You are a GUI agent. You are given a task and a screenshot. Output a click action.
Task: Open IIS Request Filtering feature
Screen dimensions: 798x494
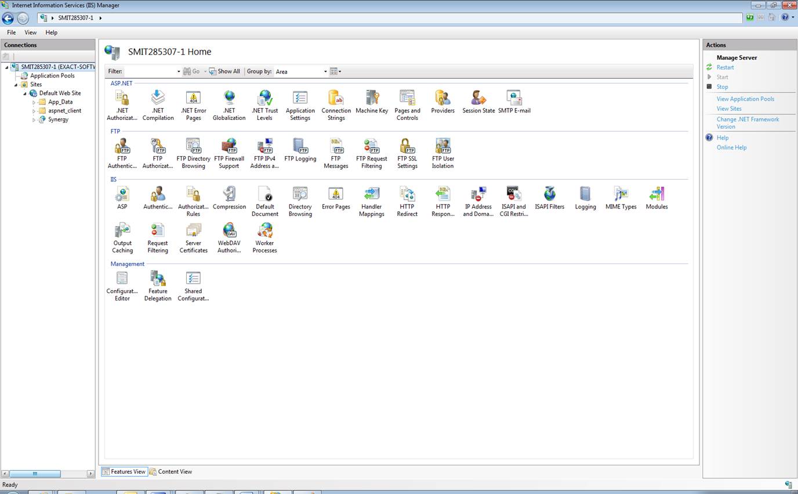pos(158,238)
